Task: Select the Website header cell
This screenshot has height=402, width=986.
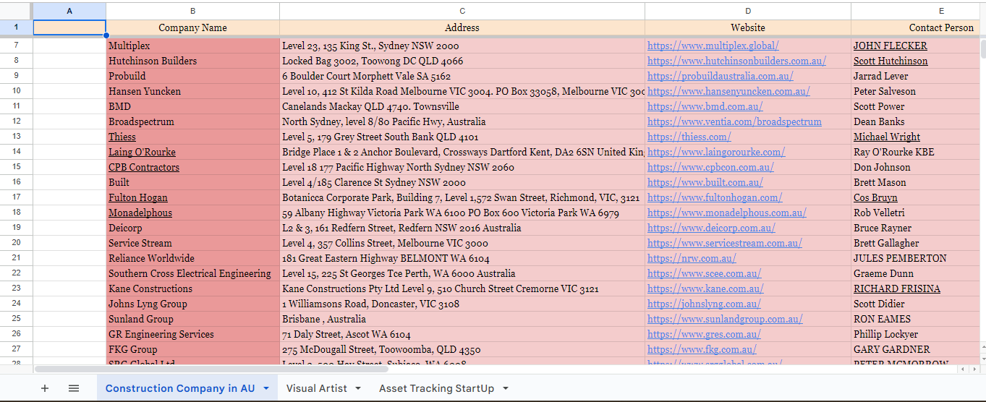Action: point(748,27)
